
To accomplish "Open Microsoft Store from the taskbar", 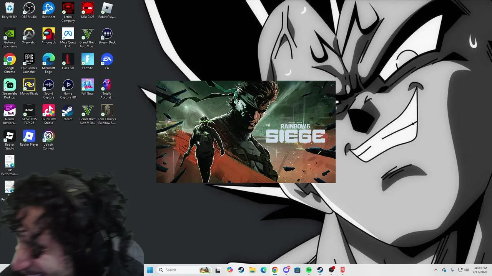I will 298,270.
